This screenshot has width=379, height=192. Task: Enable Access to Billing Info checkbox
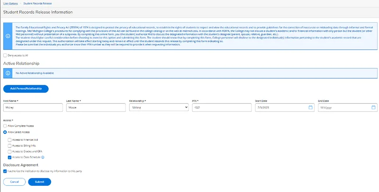coord(9,146)
